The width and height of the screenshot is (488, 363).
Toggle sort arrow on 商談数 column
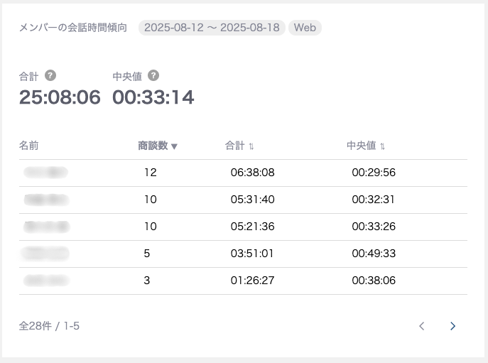pos(174,146)
